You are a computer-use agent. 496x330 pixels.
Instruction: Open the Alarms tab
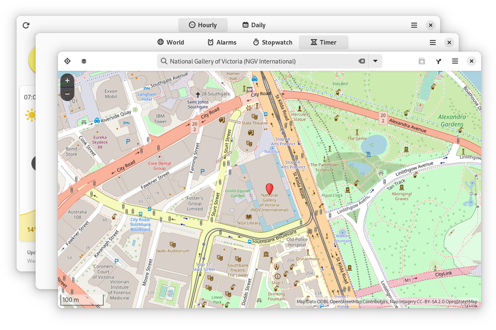[x=222, y=43]
